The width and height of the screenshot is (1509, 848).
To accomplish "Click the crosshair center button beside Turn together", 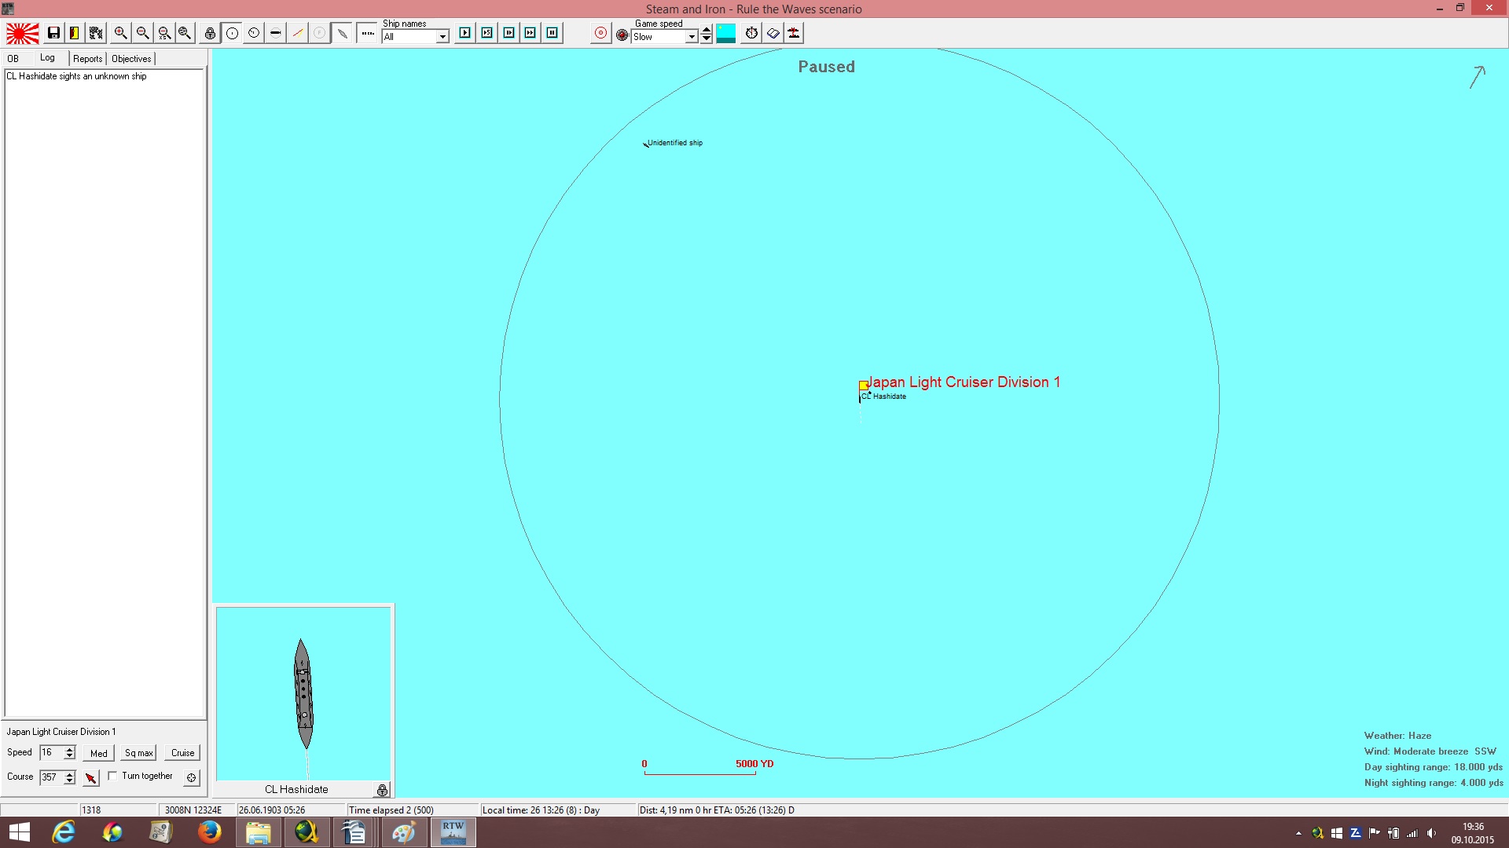I will point(191,777).
